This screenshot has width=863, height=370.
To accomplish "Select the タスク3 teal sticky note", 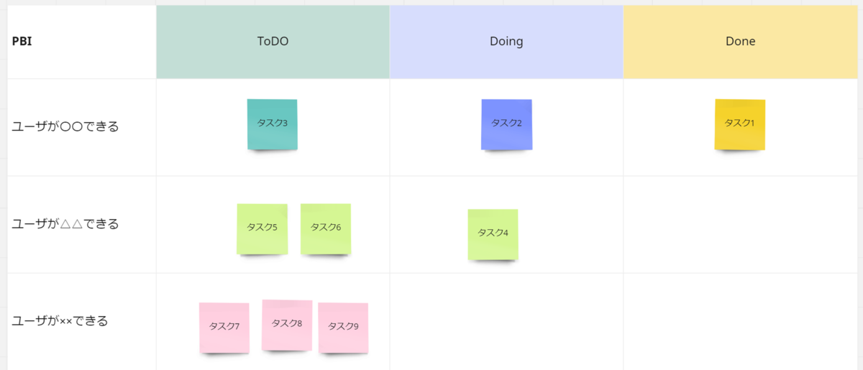I will coord(272,124).
